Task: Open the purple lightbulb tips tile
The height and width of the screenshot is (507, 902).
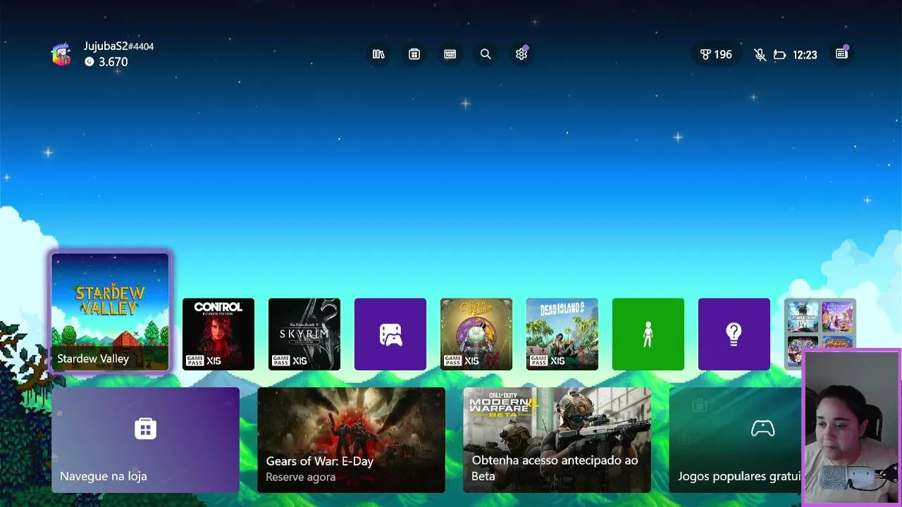Action: pyautogui.click(x=734, y=334)
